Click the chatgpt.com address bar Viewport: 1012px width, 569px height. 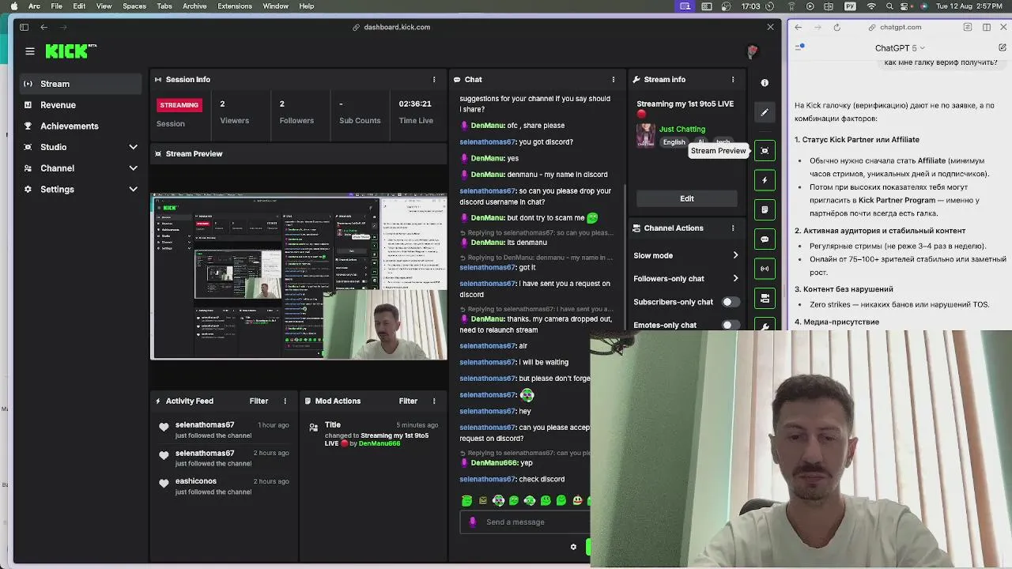tap(900, 27)
